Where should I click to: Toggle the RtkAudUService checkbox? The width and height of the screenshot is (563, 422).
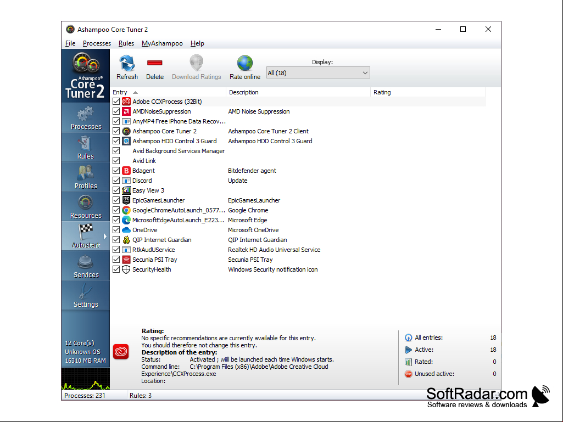116,249
